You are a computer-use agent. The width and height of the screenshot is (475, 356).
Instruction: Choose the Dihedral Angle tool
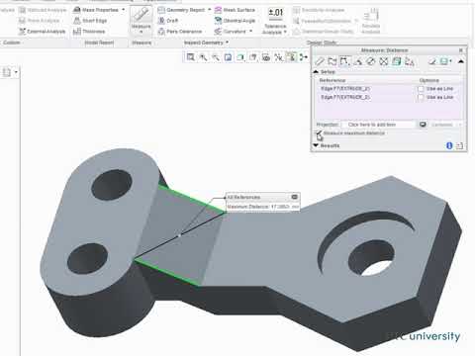(x=235, y=21)
